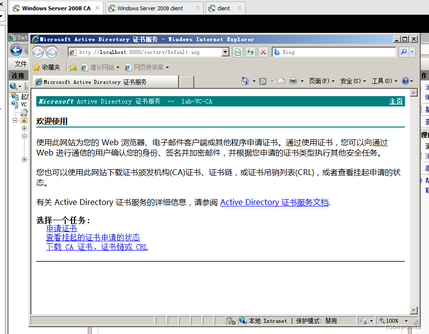The image size is (429, 334).
Task: Click the compatibility view icon
Action: point(238,52)
